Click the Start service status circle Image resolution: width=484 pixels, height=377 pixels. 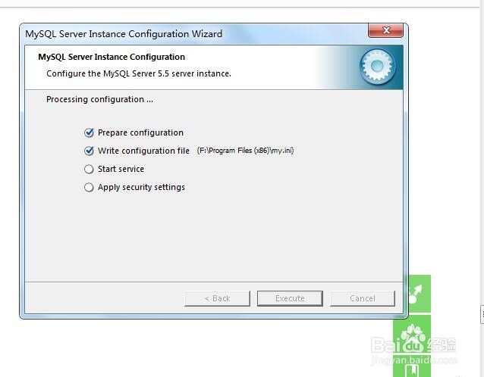coord(89,169)
